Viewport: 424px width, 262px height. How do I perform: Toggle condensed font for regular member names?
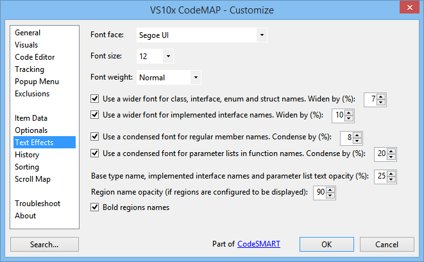click(95, 136)
